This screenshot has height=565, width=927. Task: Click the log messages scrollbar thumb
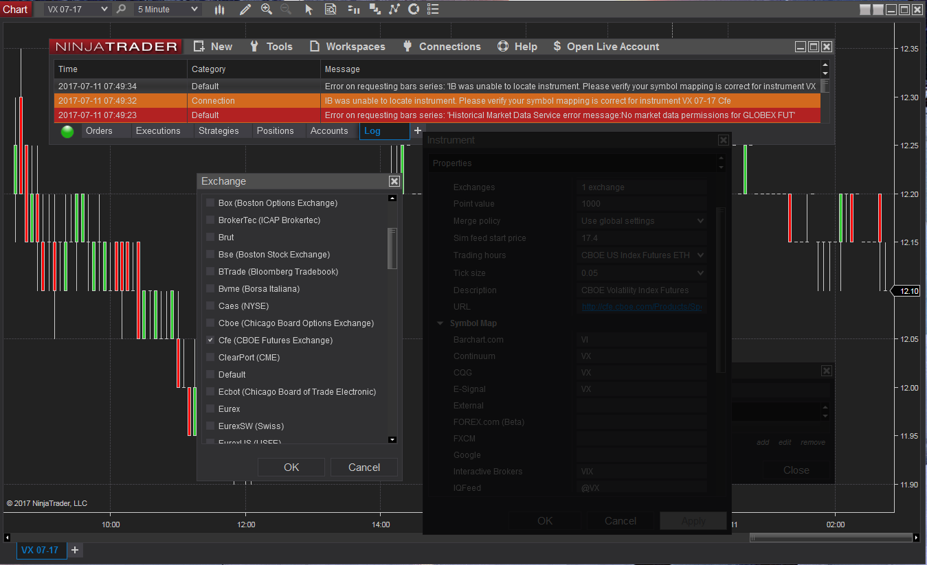825,85
